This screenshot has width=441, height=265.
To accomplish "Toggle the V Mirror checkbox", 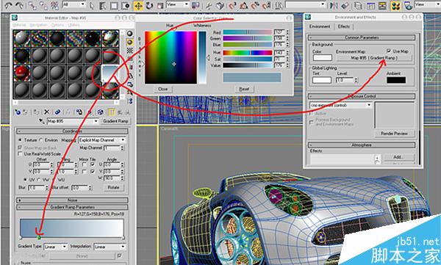I will tap(84, 172).
